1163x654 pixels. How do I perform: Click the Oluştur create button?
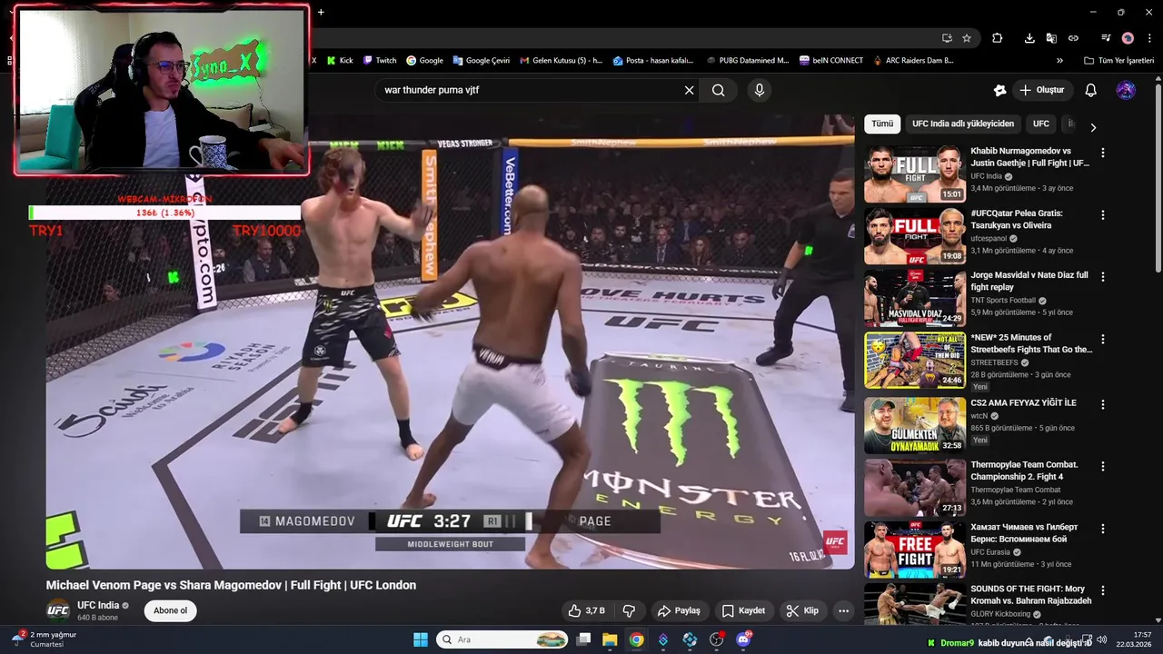click(x=1042, y=90)
